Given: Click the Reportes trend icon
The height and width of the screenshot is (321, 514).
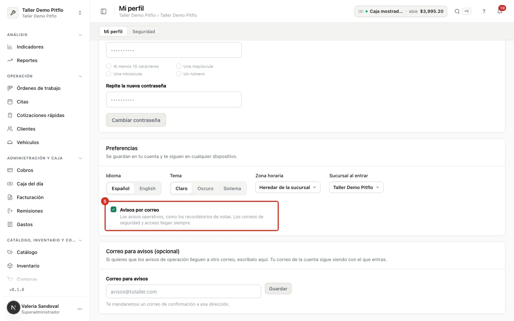Looking at the screenshot, I should pos(10,60).
